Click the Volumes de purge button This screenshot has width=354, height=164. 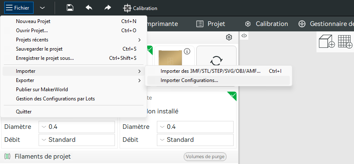click(205, 156)
